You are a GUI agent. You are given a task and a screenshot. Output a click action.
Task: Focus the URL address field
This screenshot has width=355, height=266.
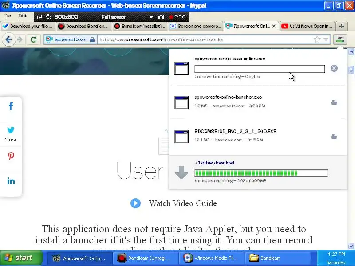(205, 39)
